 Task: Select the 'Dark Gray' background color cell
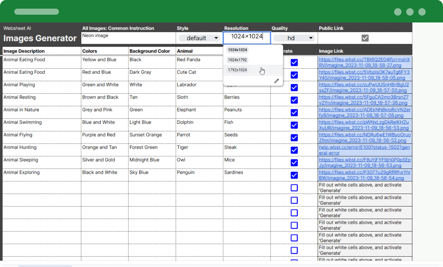(x=152, y=75)
